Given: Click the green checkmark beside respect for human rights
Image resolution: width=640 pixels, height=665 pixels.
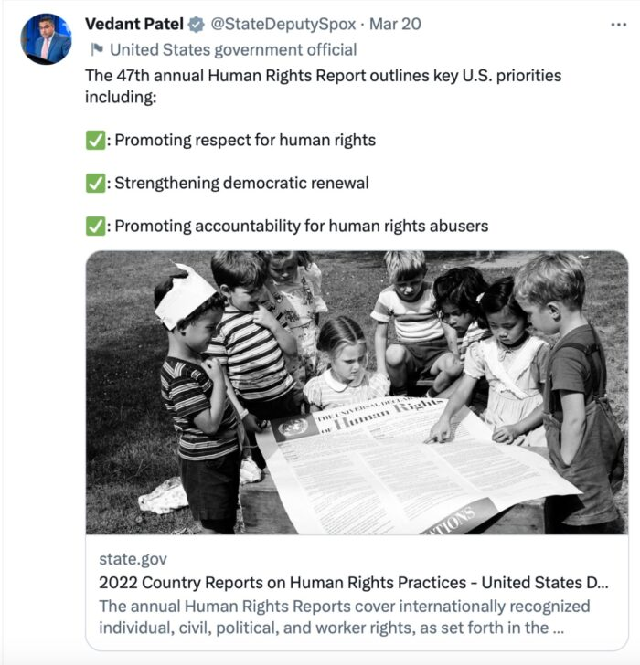Looking at the screenshot, I should tap(95, 141).
